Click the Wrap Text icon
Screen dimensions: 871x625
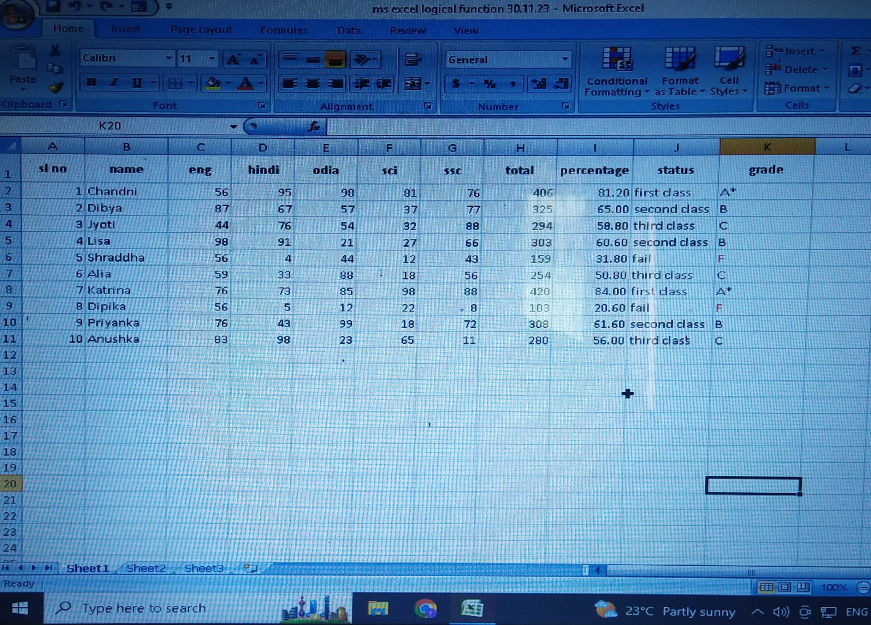[x=412, y=60]
